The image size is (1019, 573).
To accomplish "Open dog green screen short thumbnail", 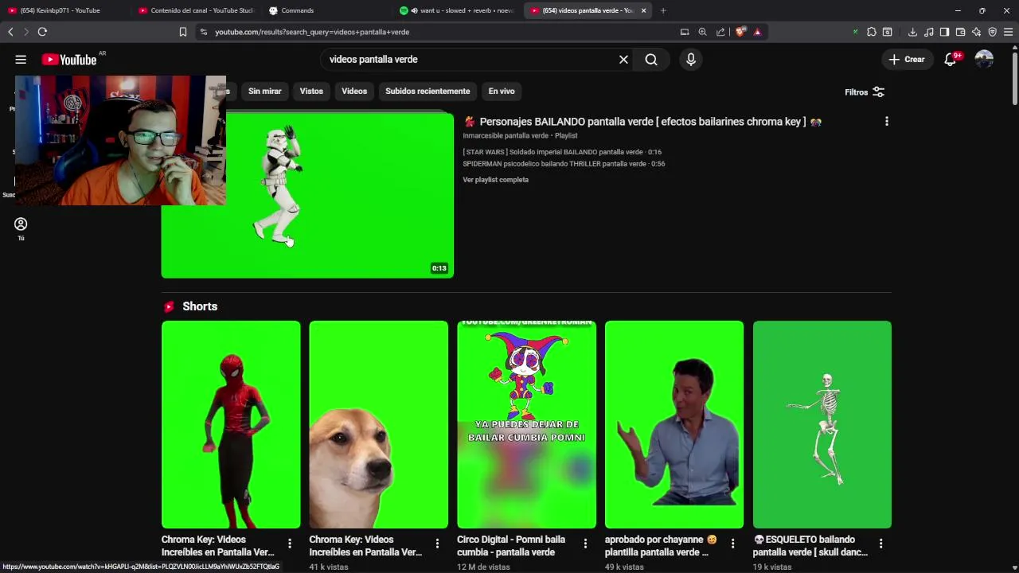I will [378, 425].
